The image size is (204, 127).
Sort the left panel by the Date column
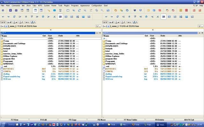[67, 36]
